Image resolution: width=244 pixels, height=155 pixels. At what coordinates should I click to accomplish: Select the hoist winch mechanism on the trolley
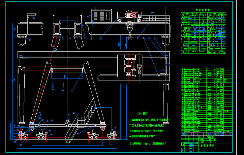pos(131,14)
